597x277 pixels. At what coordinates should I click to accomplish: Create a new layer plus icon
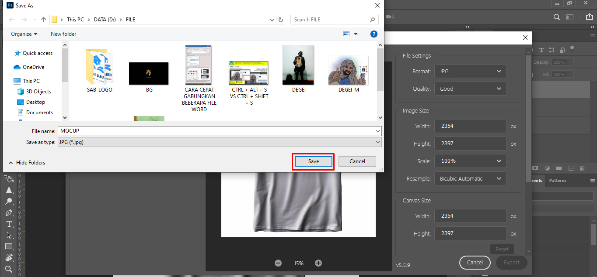[x=571, y=168]
